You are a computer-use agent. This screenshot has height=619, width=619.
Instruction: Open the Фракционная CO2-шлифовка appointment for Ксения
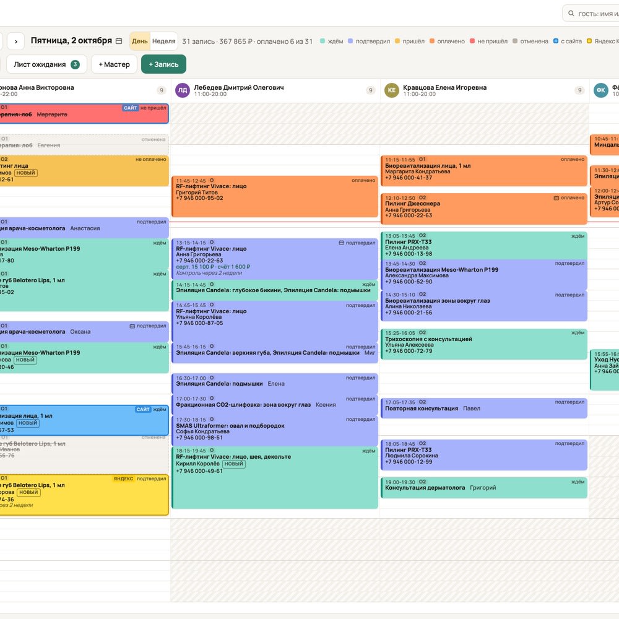coord(275,405)
